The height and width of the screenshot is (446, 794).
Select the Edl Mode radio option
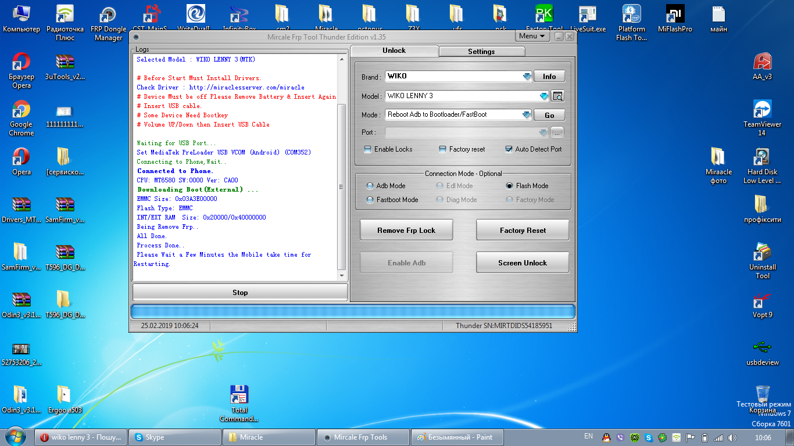coord(441,186)
